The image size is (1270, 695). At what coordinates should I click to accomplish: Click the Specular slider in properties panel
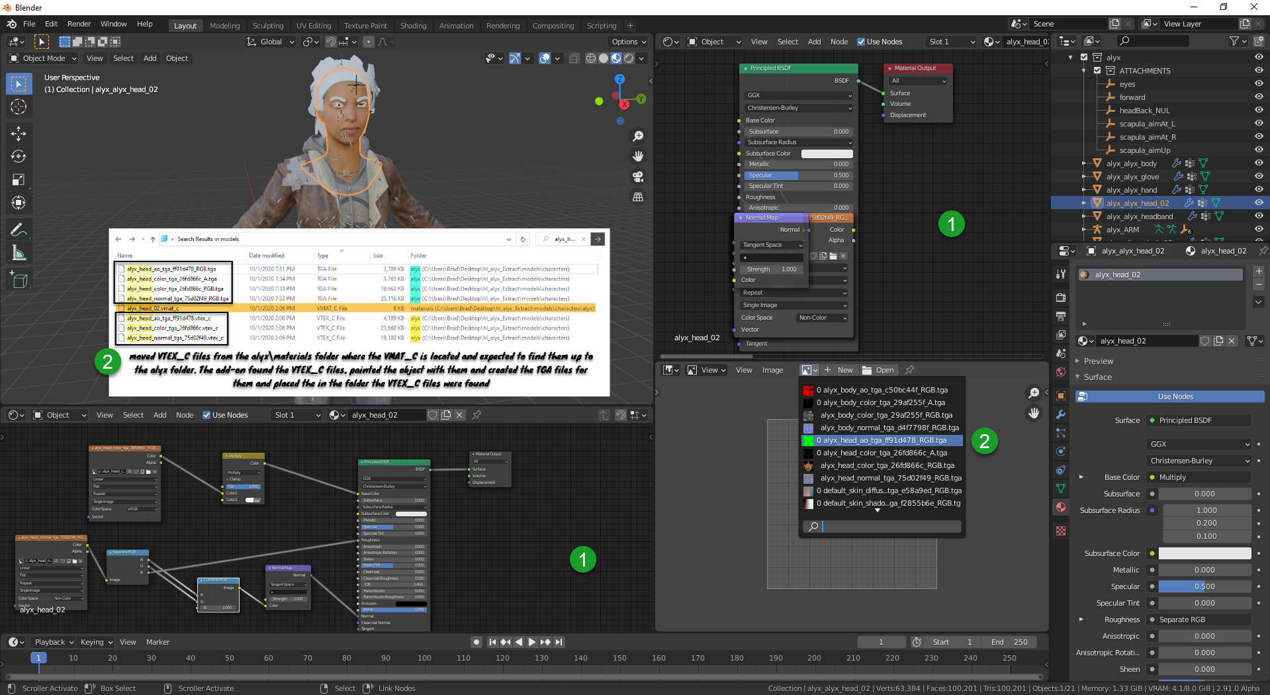point(1204,586)
